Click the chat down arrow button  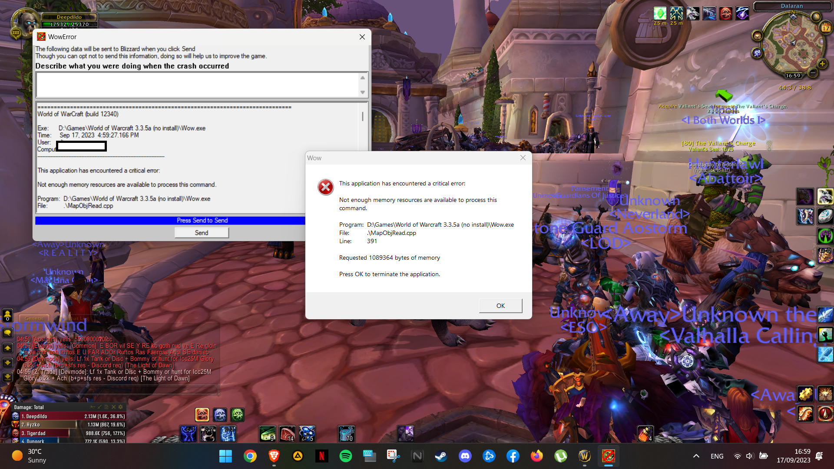click(7, 363)
